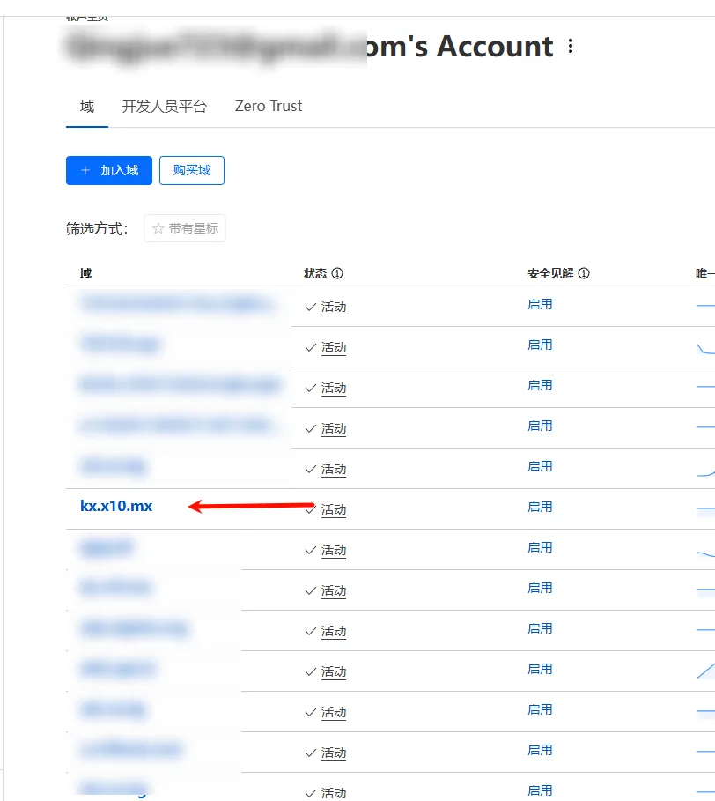Image resolution: width=715 pixels, height=801 pixels.
Task: Click the info icon beside 状态
Action: (x=337, y=273)
